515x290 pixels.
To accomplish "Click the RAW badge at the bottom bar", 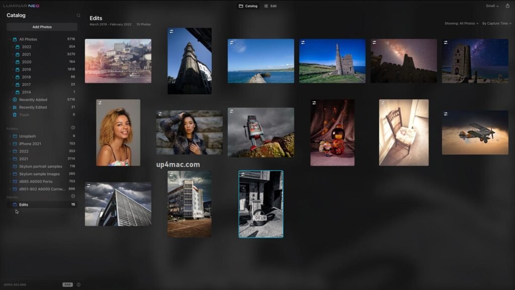I will [x=68, y=284].
